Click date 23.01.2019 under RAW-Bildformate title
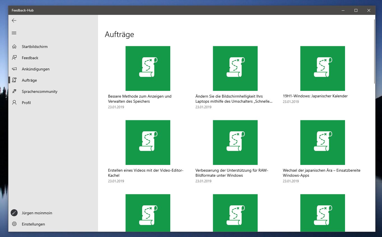Viewport: 382px width, 237px height. click(x=203, y=181)
